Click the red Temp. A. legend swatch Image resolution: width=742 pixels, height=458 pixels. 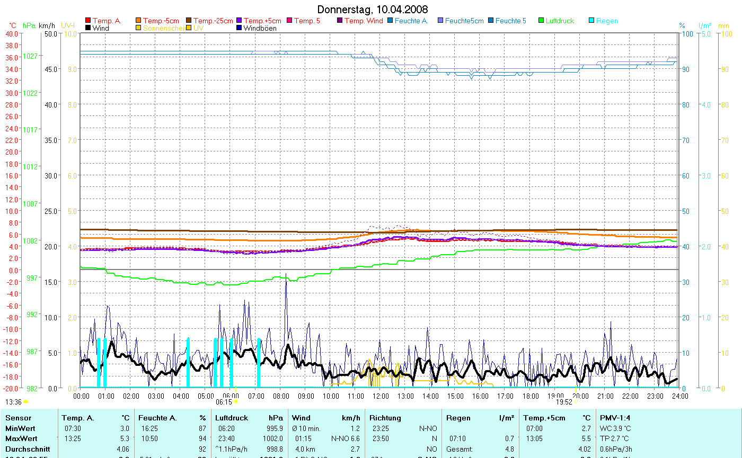coord(88,21)
